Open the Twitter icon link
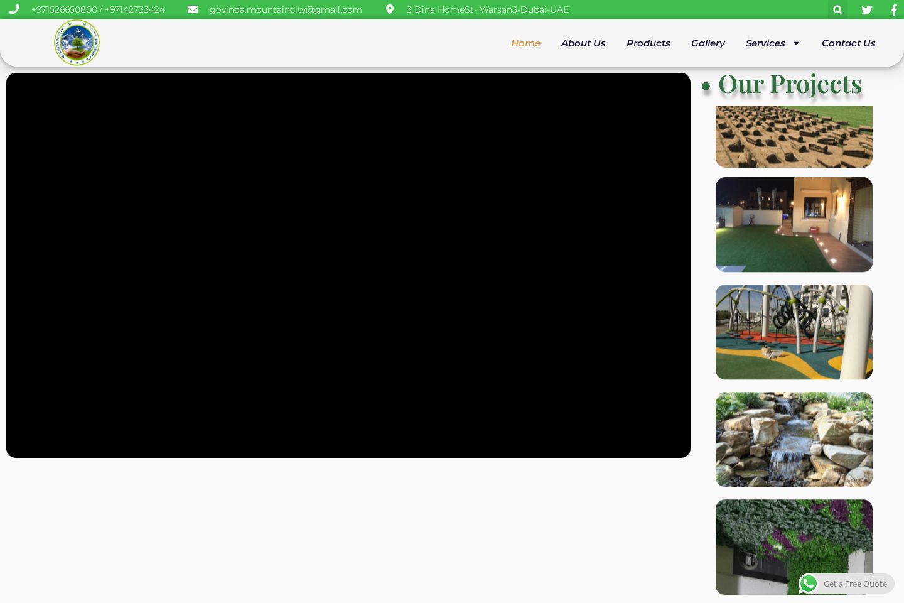The width and height of the screenshot is (904, 603). 867,9
